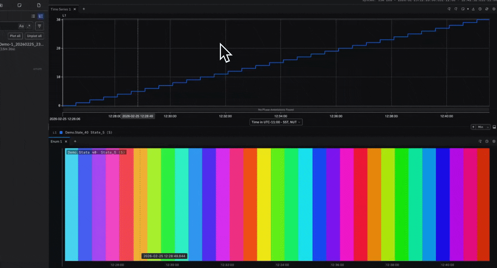Toggle the Aa match-case search option
The height and width of the screenshot is (268, 497).
coord(21,26)
